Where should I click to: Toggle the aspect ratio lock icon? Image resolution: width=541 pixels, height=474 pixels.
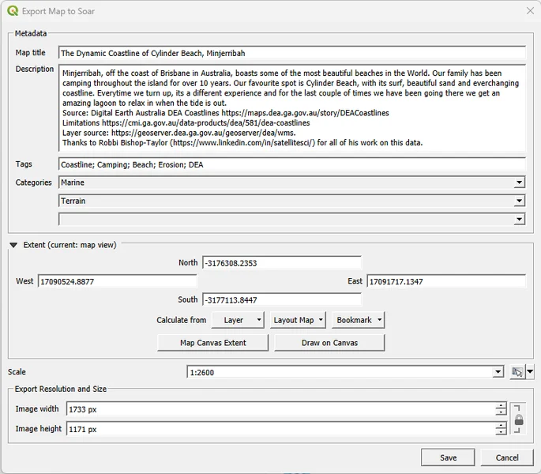point(519,419)
